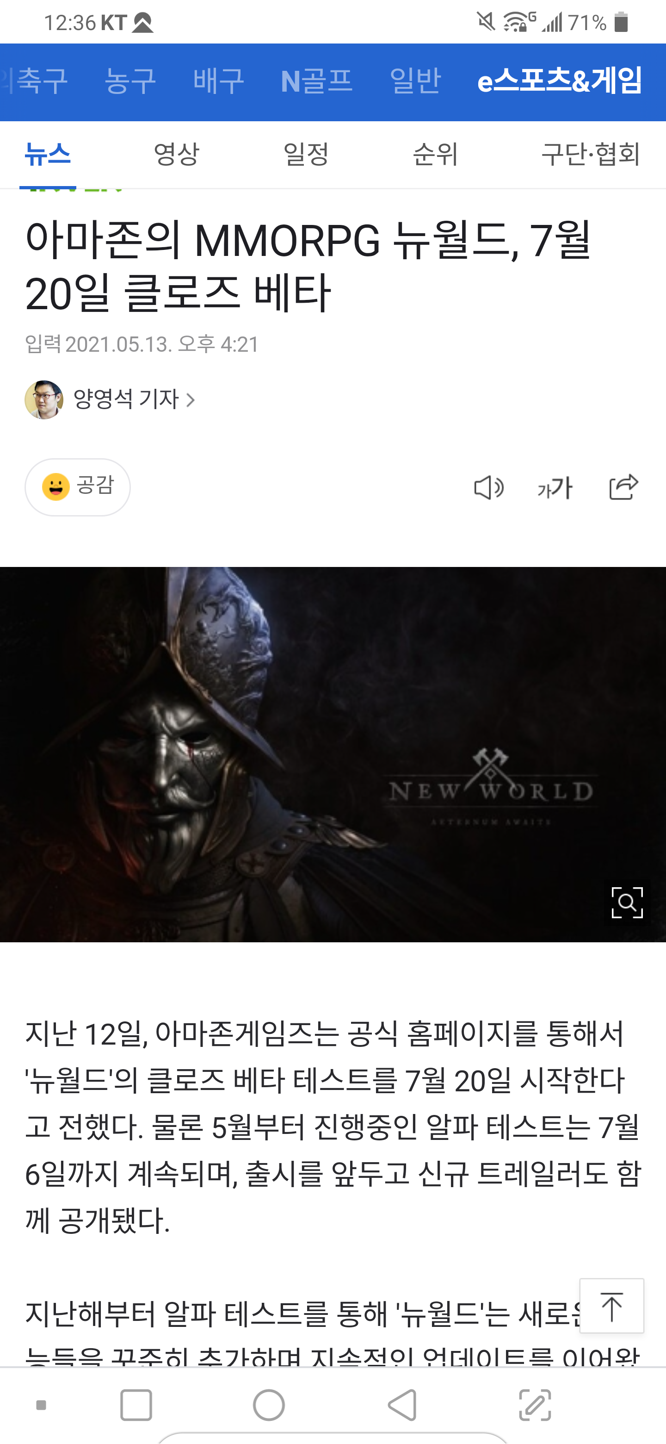666x1444 pixels.
Task: Switch to the 영상 tab
Action: [x=176, y=154]
